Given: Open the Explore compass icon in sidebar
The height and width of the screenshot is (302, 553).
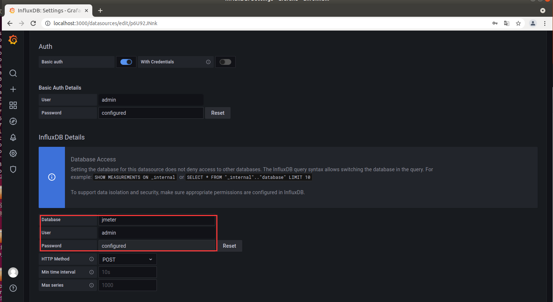Looking at the screenshot, I should 13,121.
